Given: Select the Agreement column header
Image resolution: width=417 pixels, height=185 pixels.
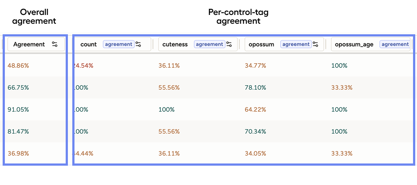Looking at the screenshot, I should pyautogui.click(x=29, y=44).
